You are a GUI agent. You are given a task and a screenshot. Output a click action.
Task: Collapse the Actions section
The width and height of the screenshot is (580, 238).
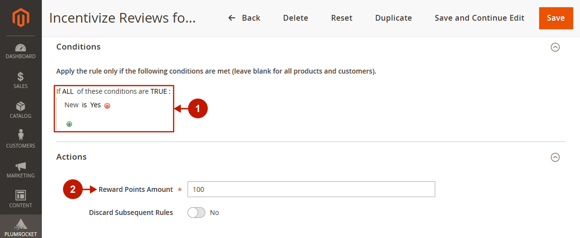pos(555,157)
